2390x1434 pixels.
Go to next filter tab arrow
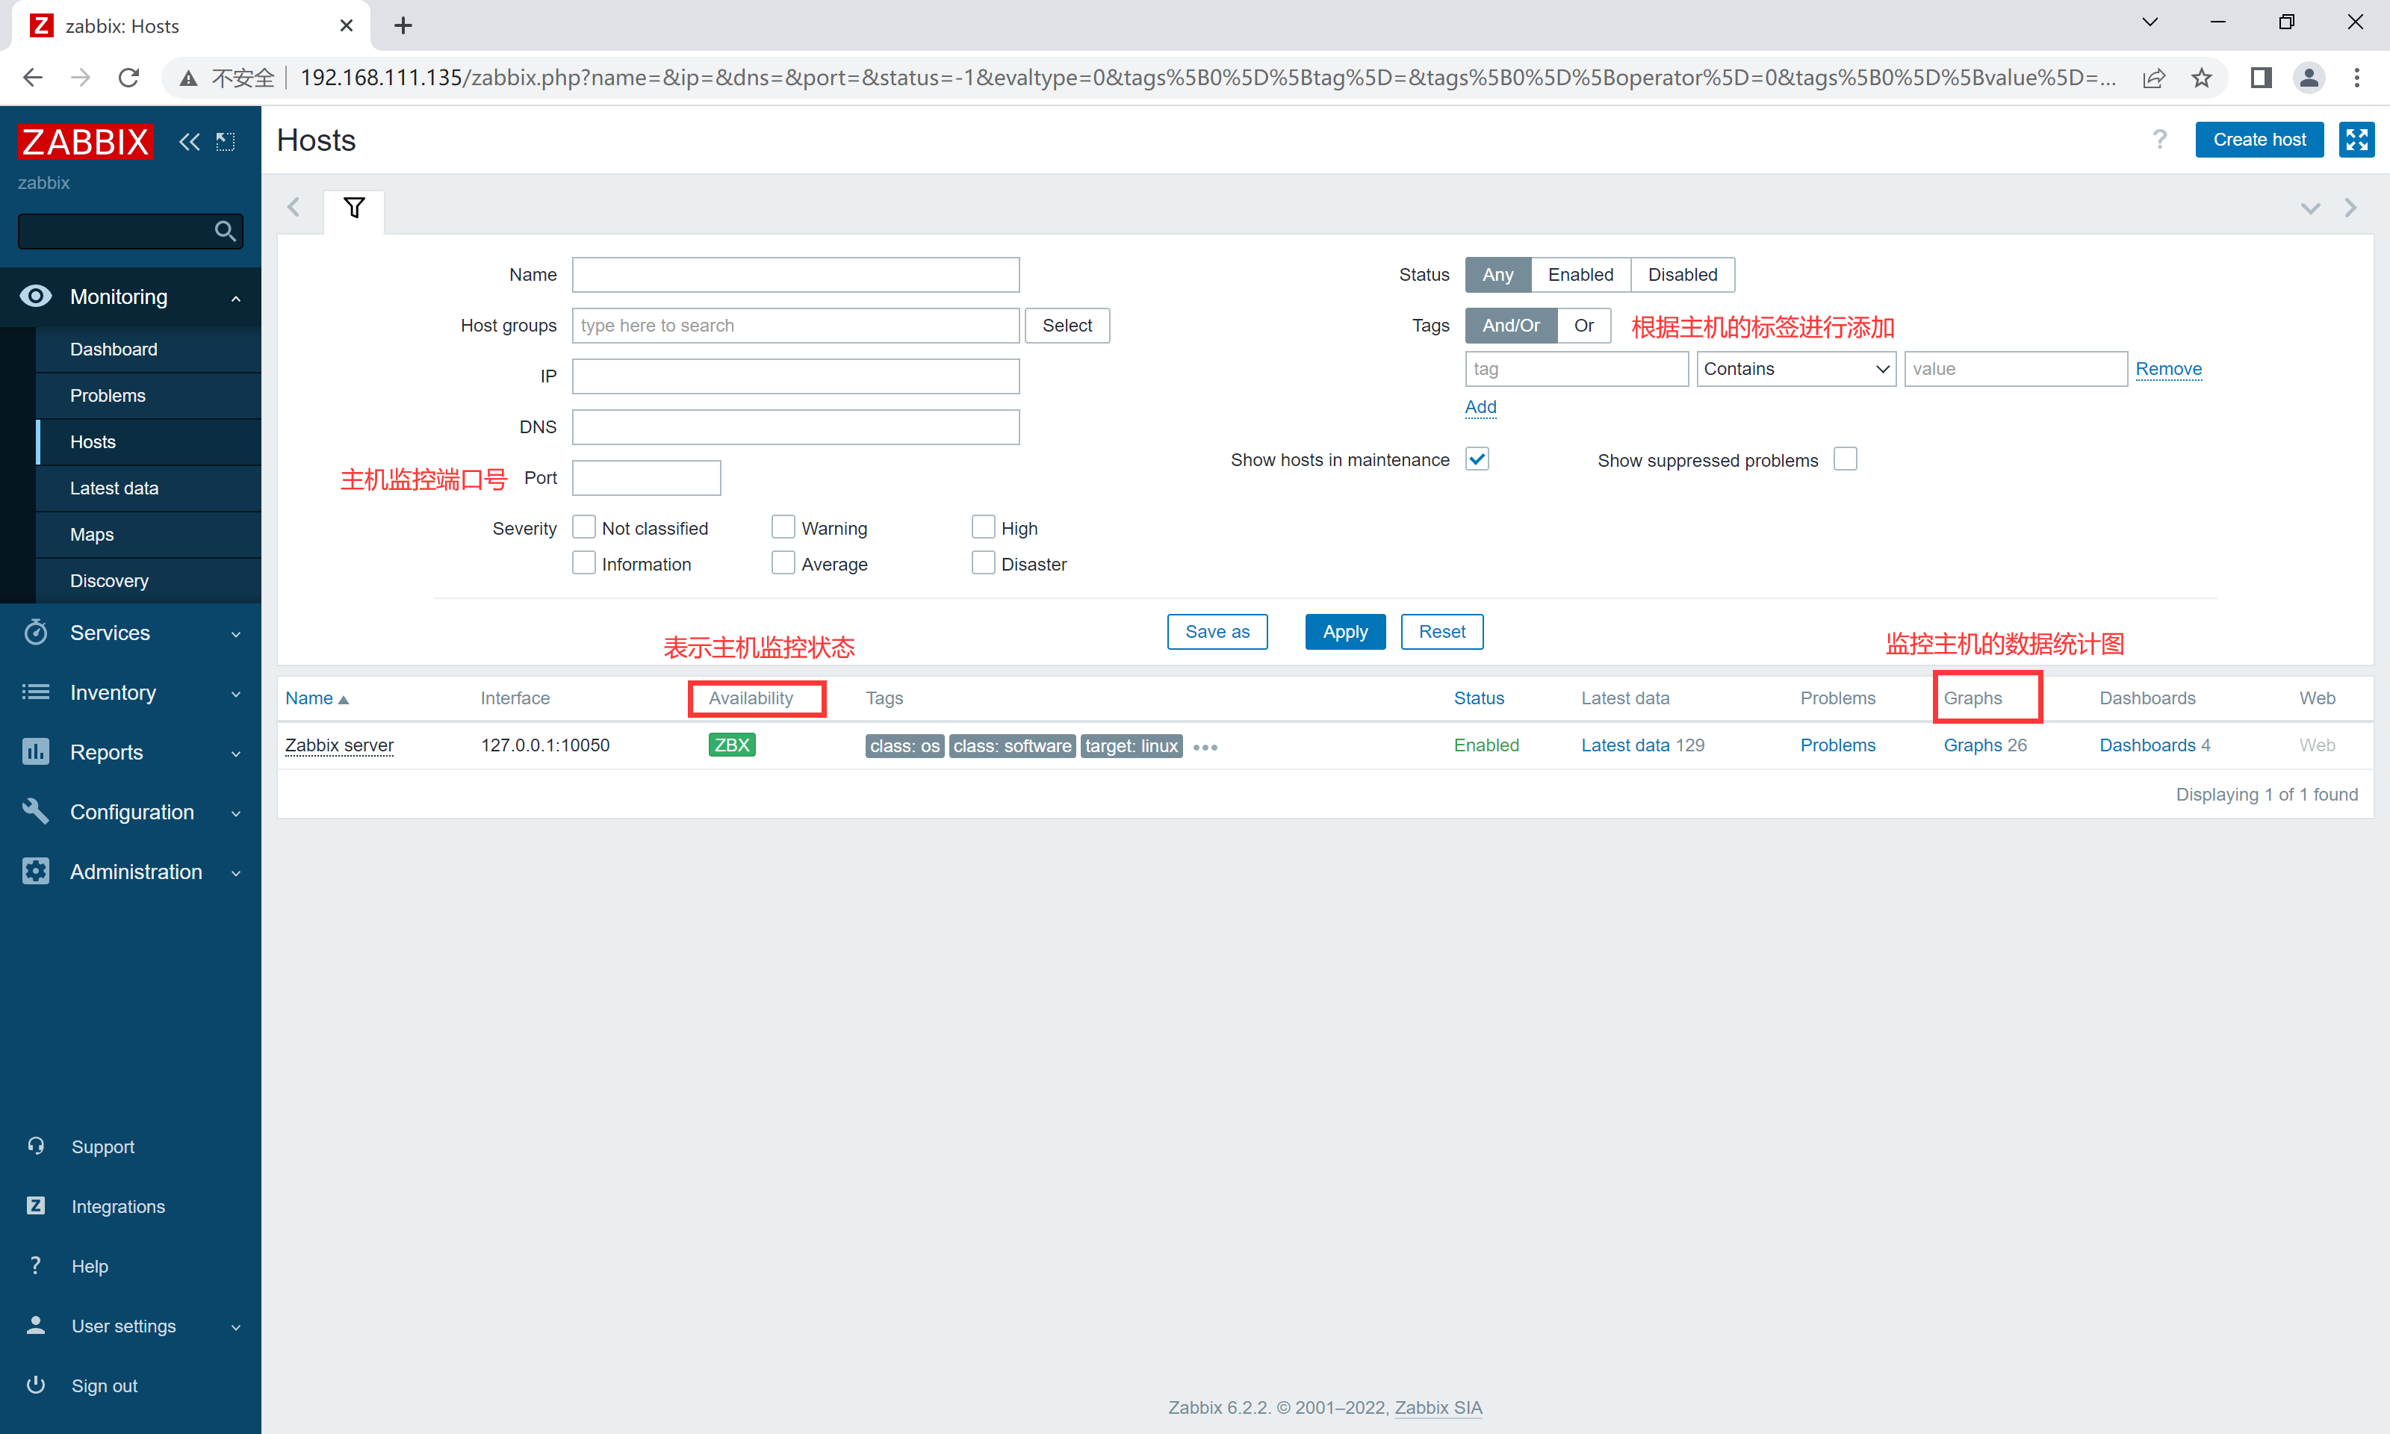point(2350,208)
